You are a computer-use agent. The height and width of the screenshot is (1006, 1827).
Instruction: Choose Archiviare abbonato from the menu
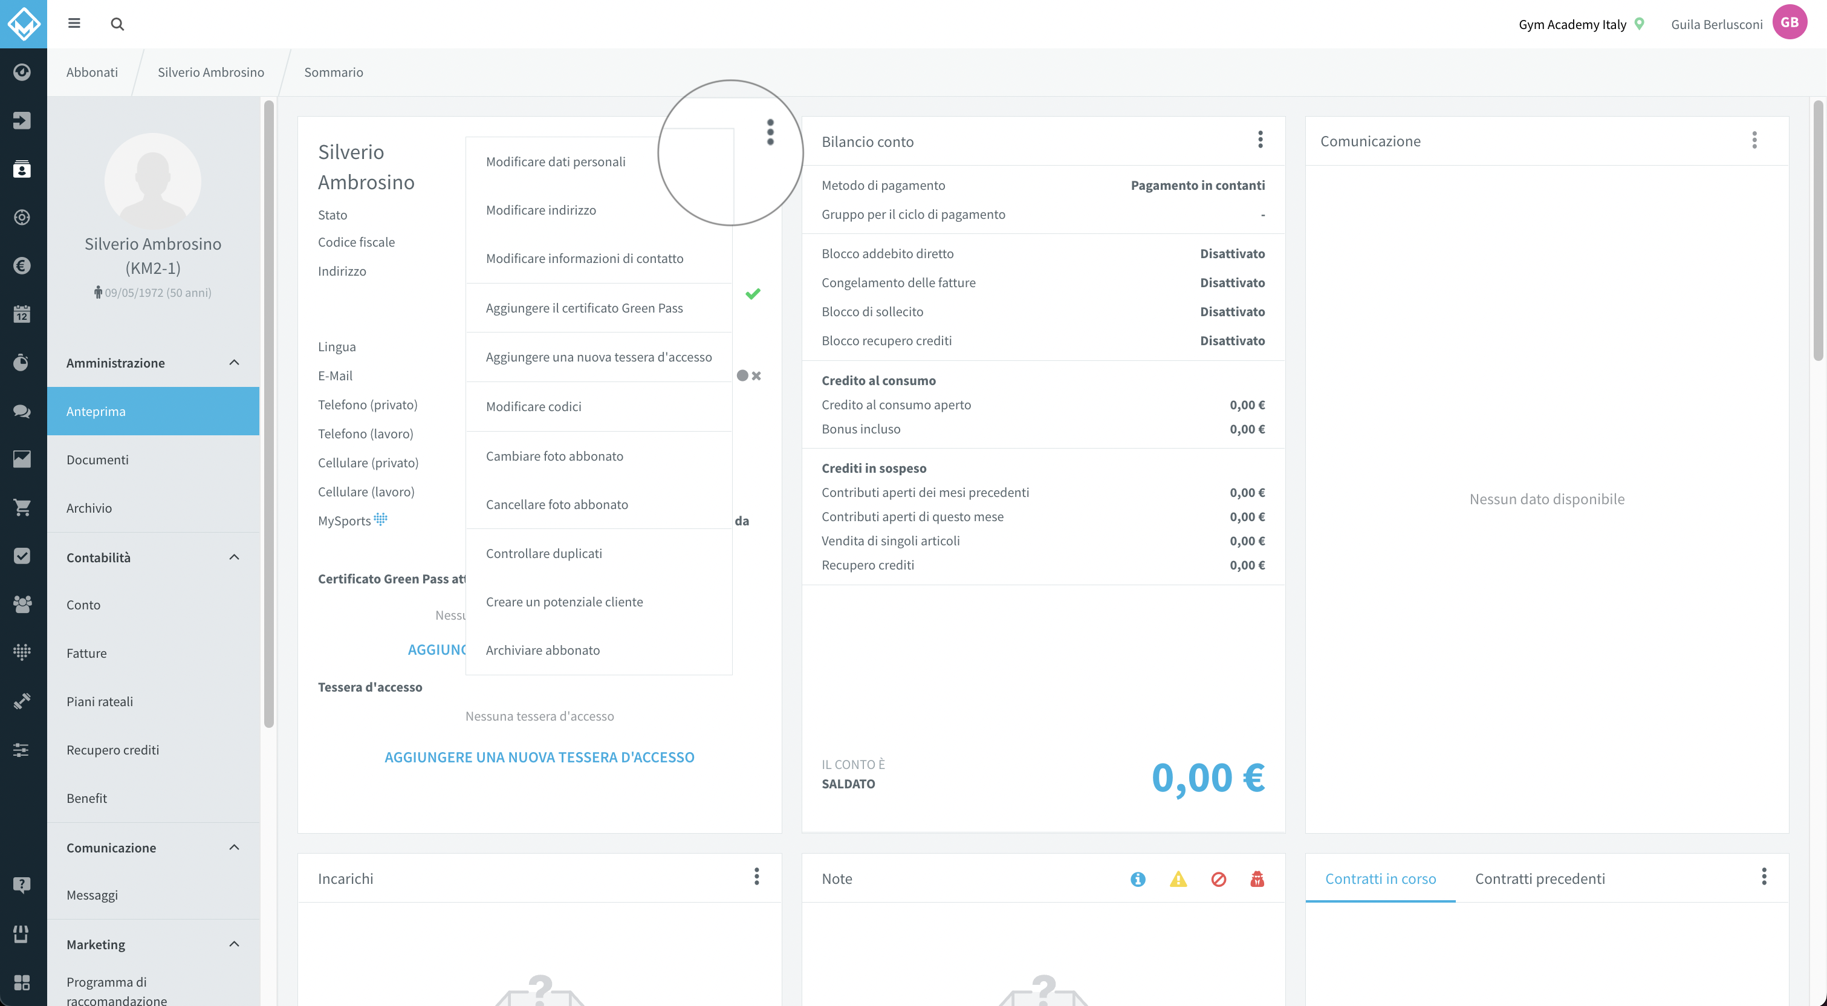pos(542,650)
